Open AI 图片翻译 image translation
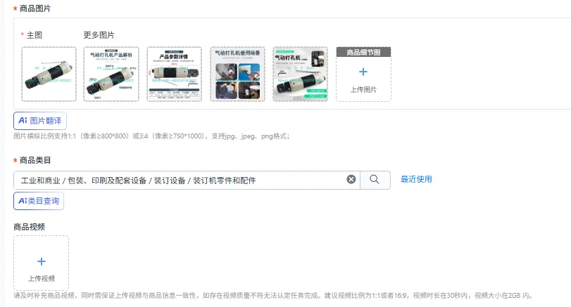Image resolution: width=571 pixels, height=307 pixels. [x=40, y=121]
